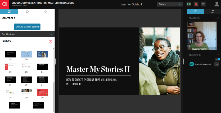Show the participants tab
Viewport: 221px width, 113px height.
[195, 12]
